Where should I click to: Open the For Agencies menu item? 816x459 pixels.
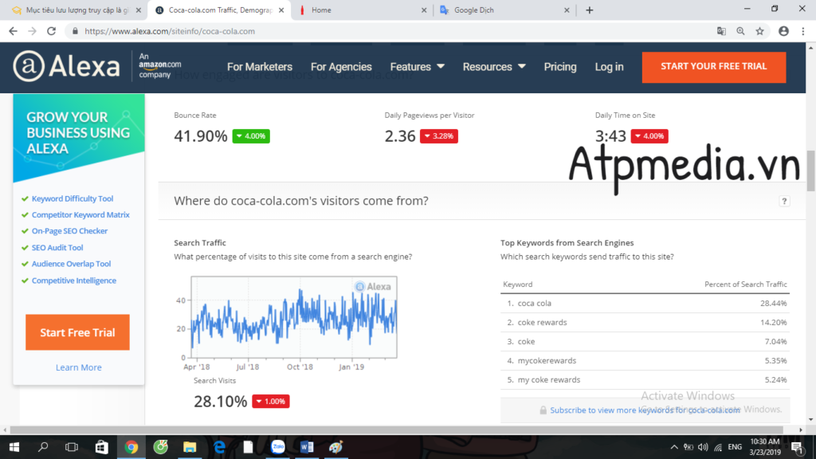pyautogui.click(x=341, y=67)
